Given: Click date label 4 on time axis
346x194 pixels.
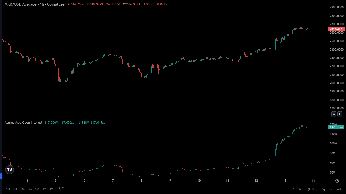Looking at the screenshot, I should [27, 181].
